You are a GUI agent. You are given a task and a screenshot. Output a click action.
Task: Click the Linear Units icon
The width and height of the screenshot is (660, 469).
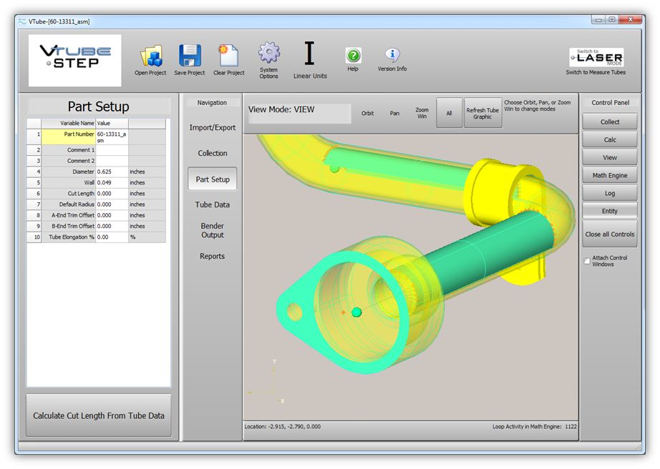click(309, 54)
